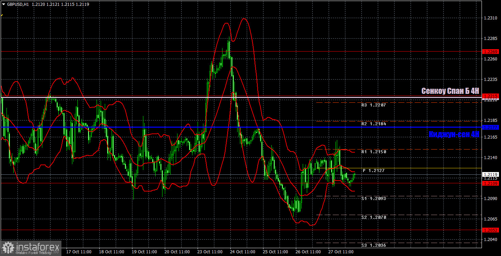This screenshot has height=256, width=501.
Task: Click the 18 Oct 11:00 time label
Action: click(111, 252)
